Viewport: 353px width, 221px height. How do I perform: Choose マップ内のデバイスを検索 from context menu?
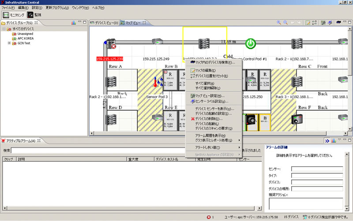pos(214,62)
